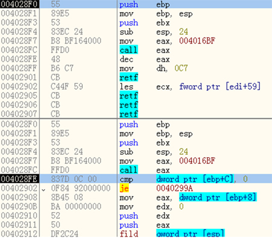Select the dec eax instruction row
This screenshot has width=272, height=238.
[x=136, y=59]
